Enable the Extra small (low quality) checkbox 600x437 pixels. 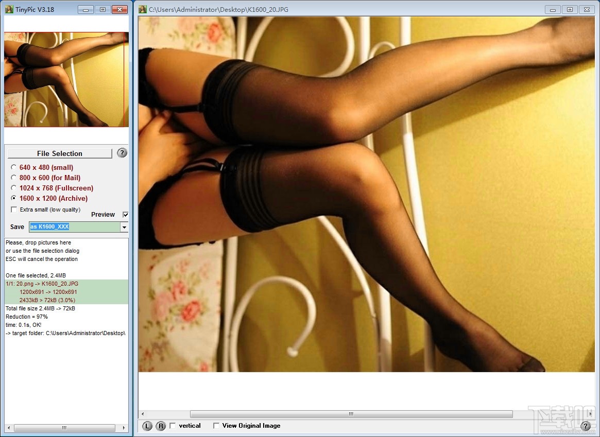click(x=14, y=209)
